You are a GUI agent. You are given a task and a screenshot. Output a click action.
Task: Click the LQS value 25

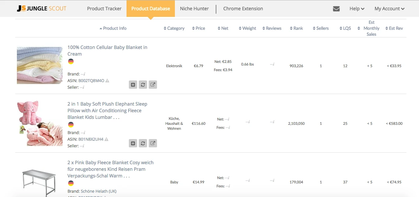point(345,123)
